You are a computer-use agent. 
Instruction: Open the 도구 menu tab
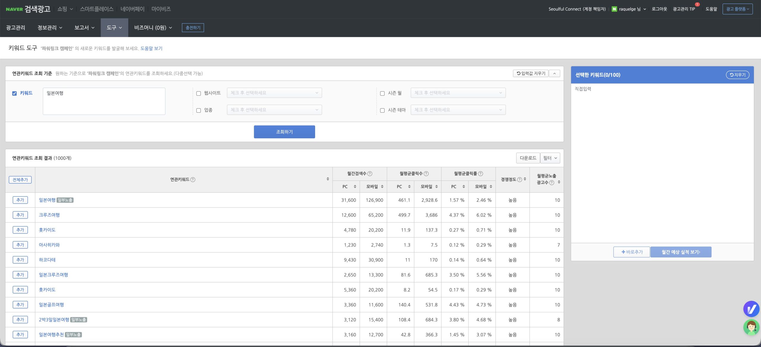[x=114, y=28]
